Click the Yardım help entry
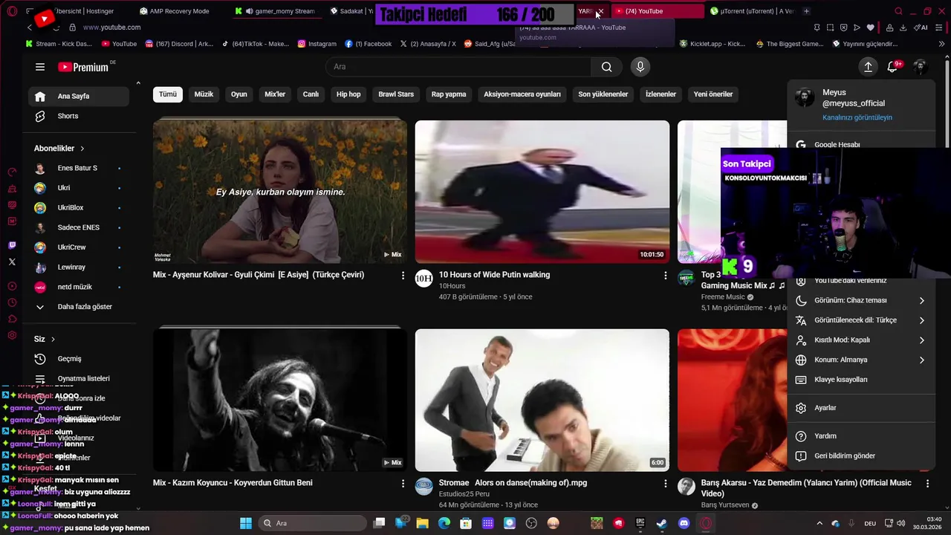The height and width of the screenshot is (535, 951). tap(862, 436)
